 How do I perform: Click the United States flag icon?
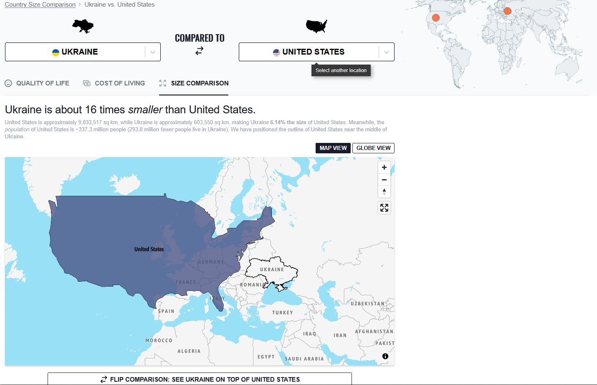pos(276,52)
